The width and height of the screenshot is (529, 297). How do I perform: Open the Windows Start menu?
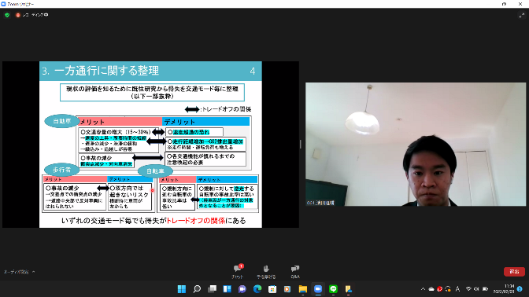coord(182,289)
